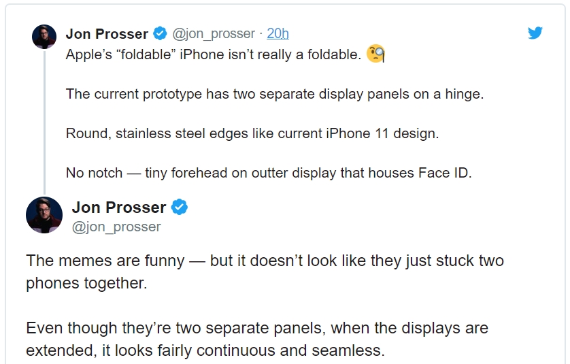Open the Jon Prosser name in the parent tweet
Viewport: 570px width, 364px height.
click(107, 33)
